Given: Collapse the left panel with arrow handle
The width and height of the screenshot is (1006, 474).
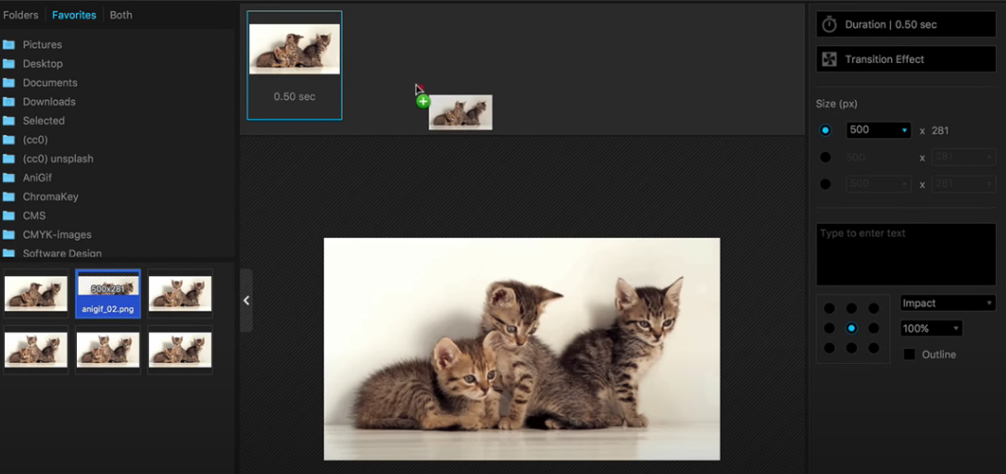Looking at the screenshot, I should click(245, 300).
